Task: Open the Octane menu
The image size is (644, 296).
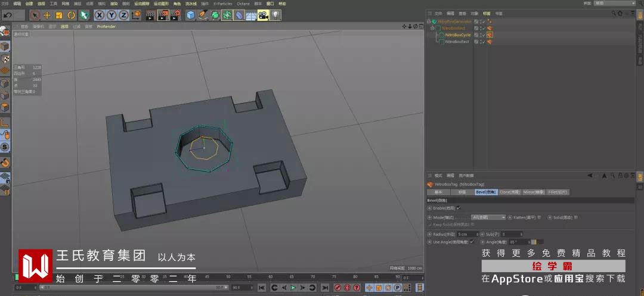Action: (x=243, y=4)
